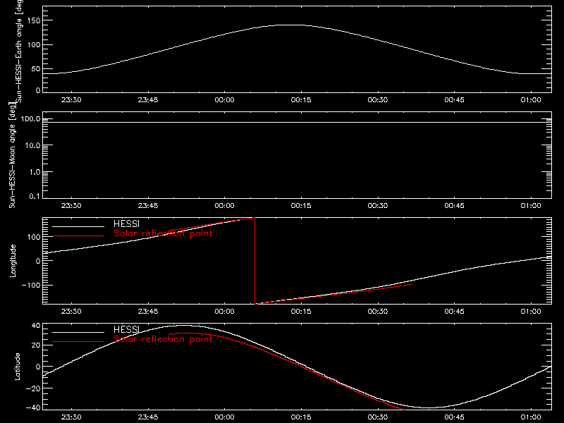Select the 10.0 tick on Moon angle plot
The height and width of the screenshot is (423, 564).
[32, 145]
